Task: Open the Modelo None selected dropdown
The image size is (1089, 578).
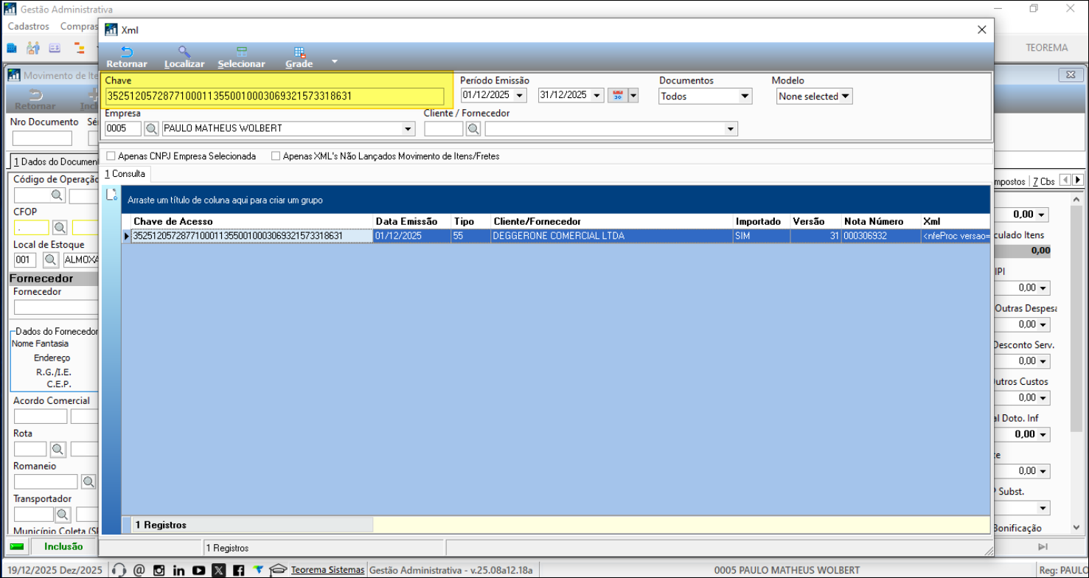Action: (845, 97)
